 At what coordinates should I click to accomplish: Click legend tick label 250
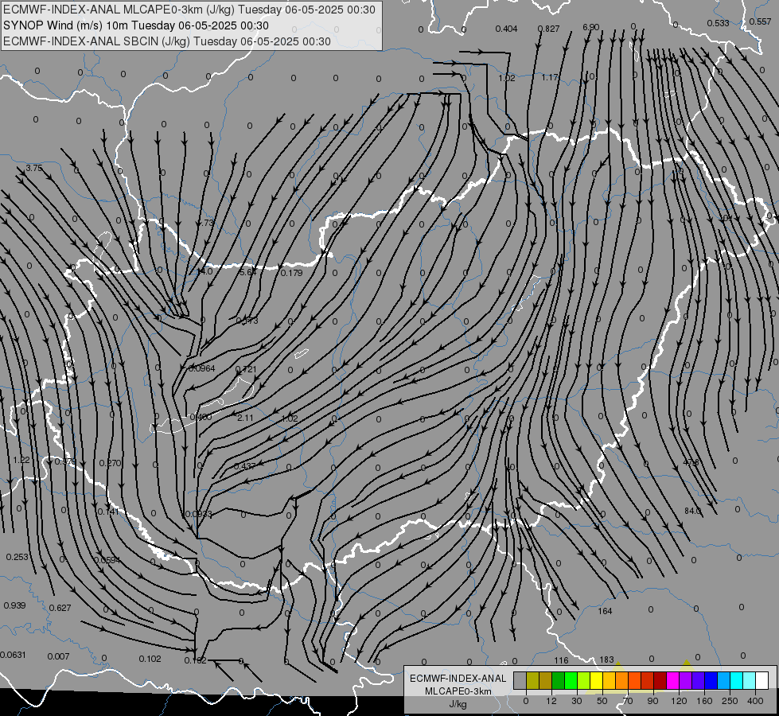(x=730, y=701)
